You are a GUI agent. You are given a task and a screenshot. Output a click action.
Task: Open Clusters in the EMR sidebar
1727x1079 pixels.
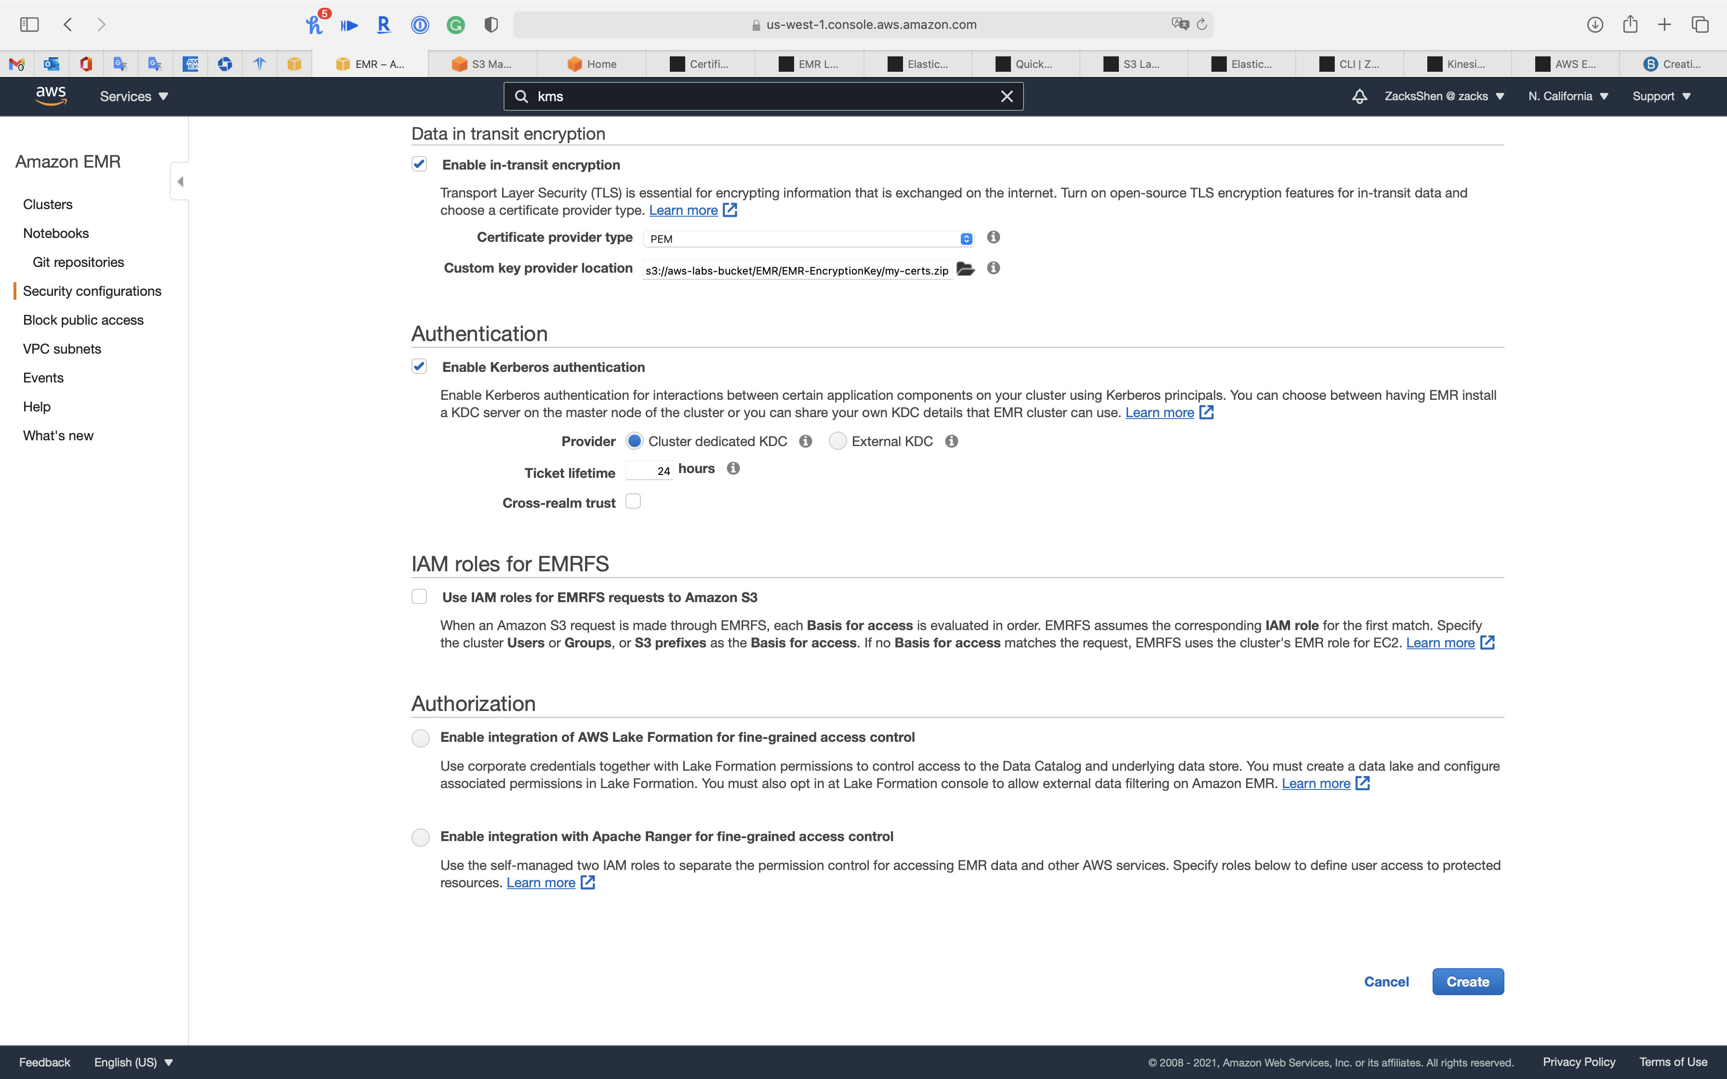(x=48, y=204)
